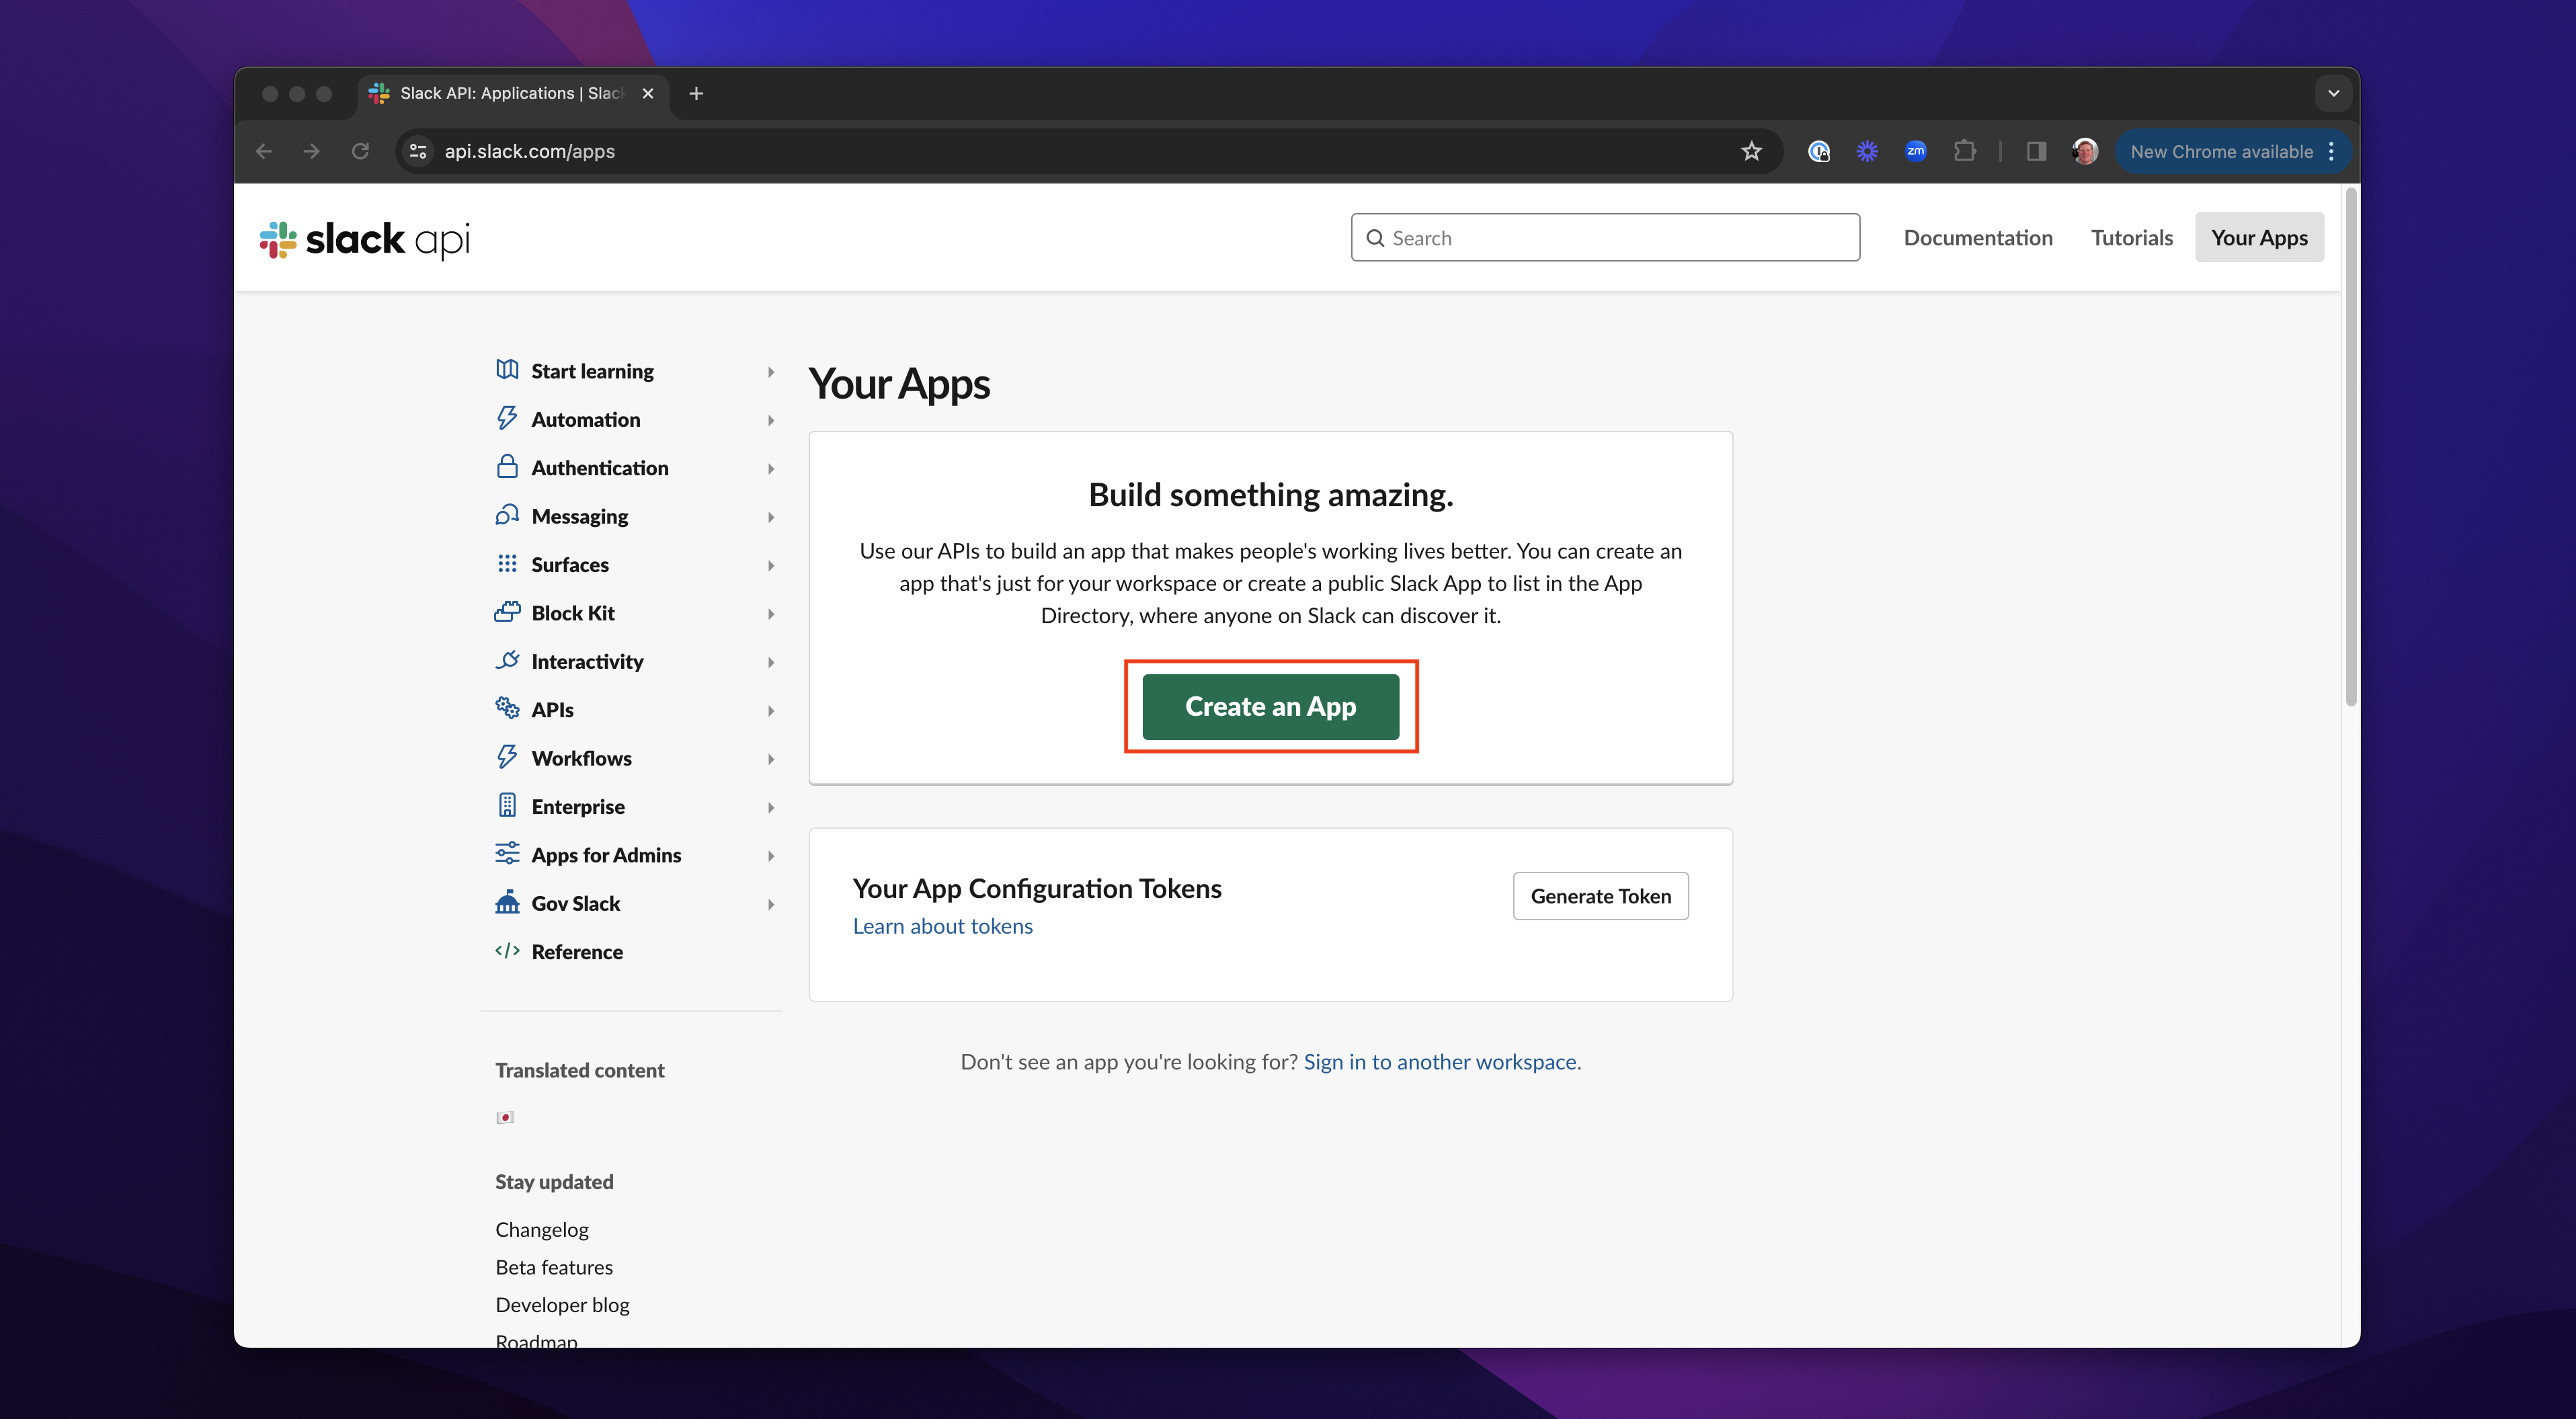Expand the Apps for Admins section
The height and width of the screenshot is (1419, 2576).
tap(770, 855)
